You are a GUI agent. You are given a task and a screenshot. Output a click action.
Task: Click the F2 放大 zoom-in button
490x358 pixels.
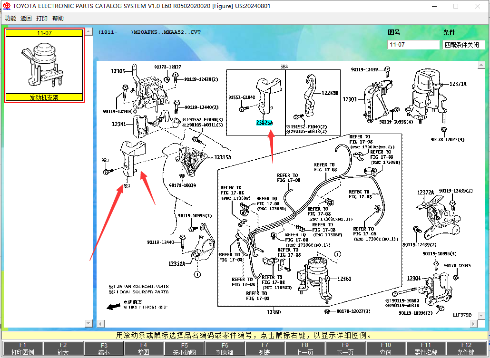pyautogui.click(x=63, y=348)
